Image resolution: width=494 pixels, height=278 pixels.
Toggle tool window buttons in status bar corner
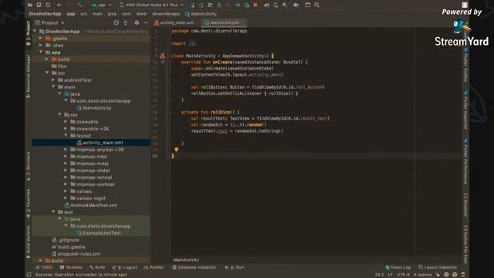point(29,275)
